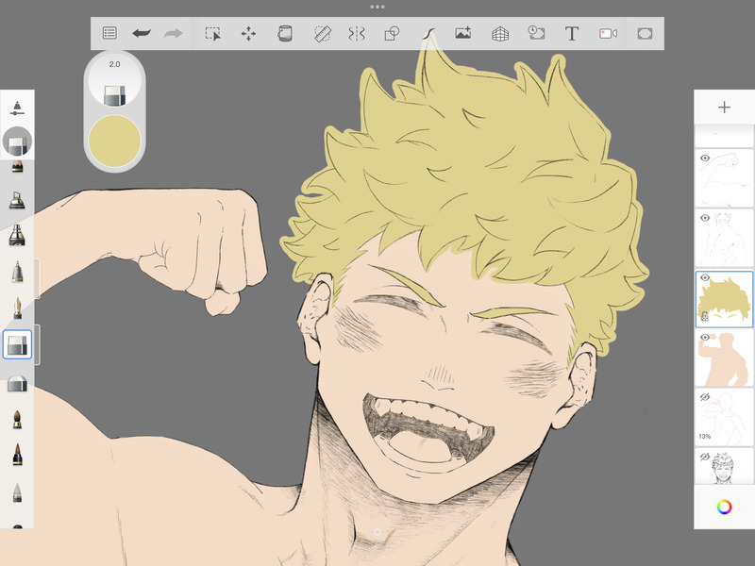Select the Flood Fill bucket tool
The width and height of the screenshot is (755, 566).
(285, 34)
